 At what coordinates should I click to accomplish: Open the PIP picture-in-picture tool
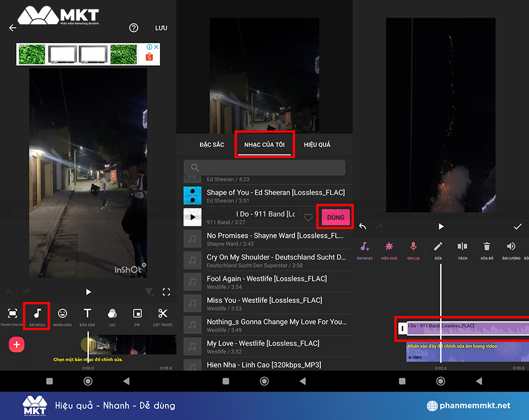tap(138, 317)
